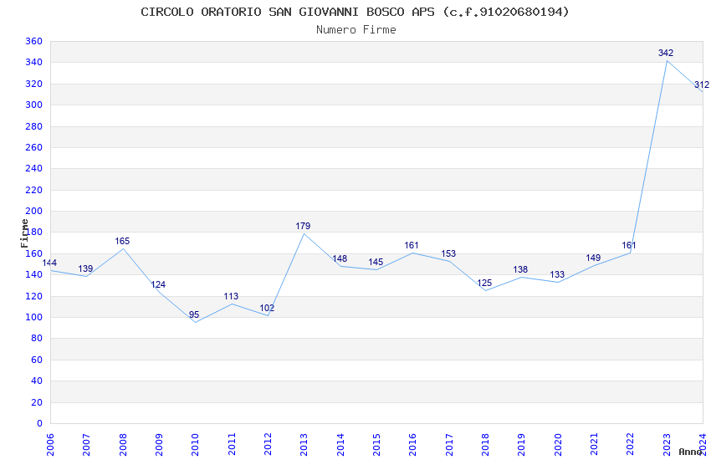Click the y-axis tick value 100
This screenshot has width=711, height=460.
[x=34, y=317]
